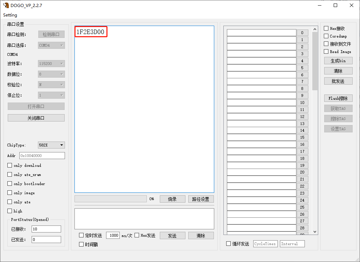Click the Interval input field
This screenshot has width=360, height=262.
(x=292, y=244)
